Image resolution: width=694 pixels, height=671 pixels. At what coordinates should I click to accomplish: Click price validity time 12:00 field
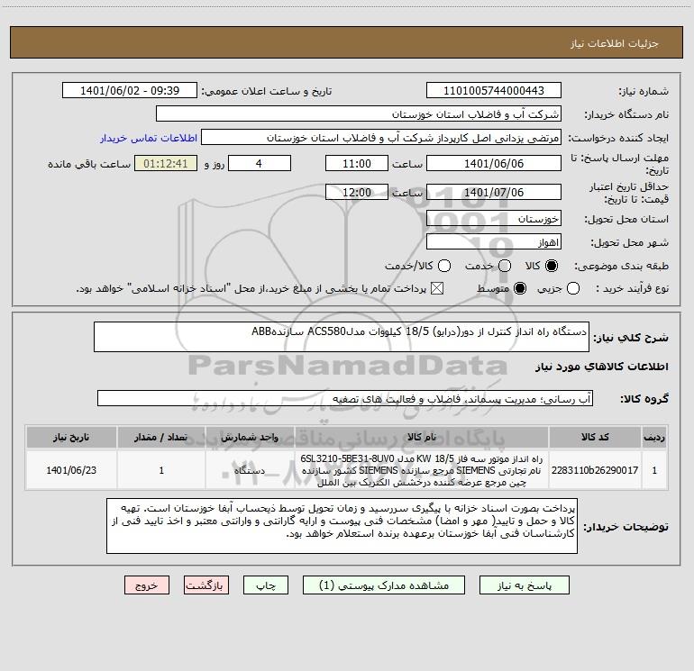click(357, 192)
